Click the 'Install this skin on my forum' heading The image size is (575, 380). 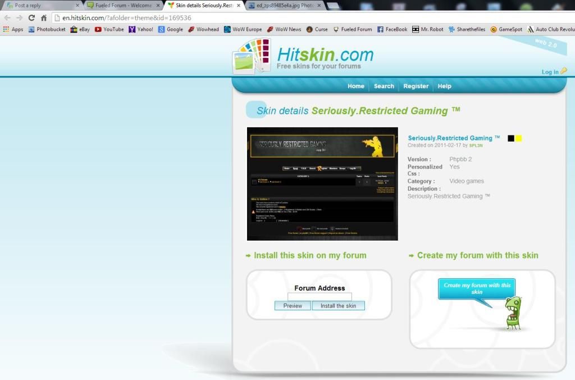[x=310, y=255]
